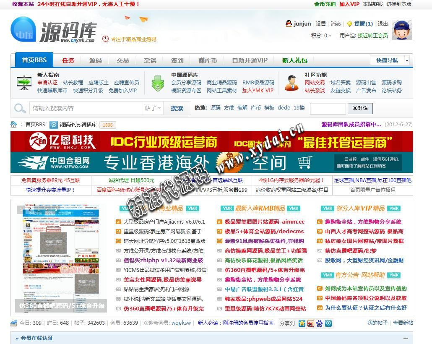Open 如何成为本站宣传员以及宣传值的
The image size is (432, 344).
(366, 289)
